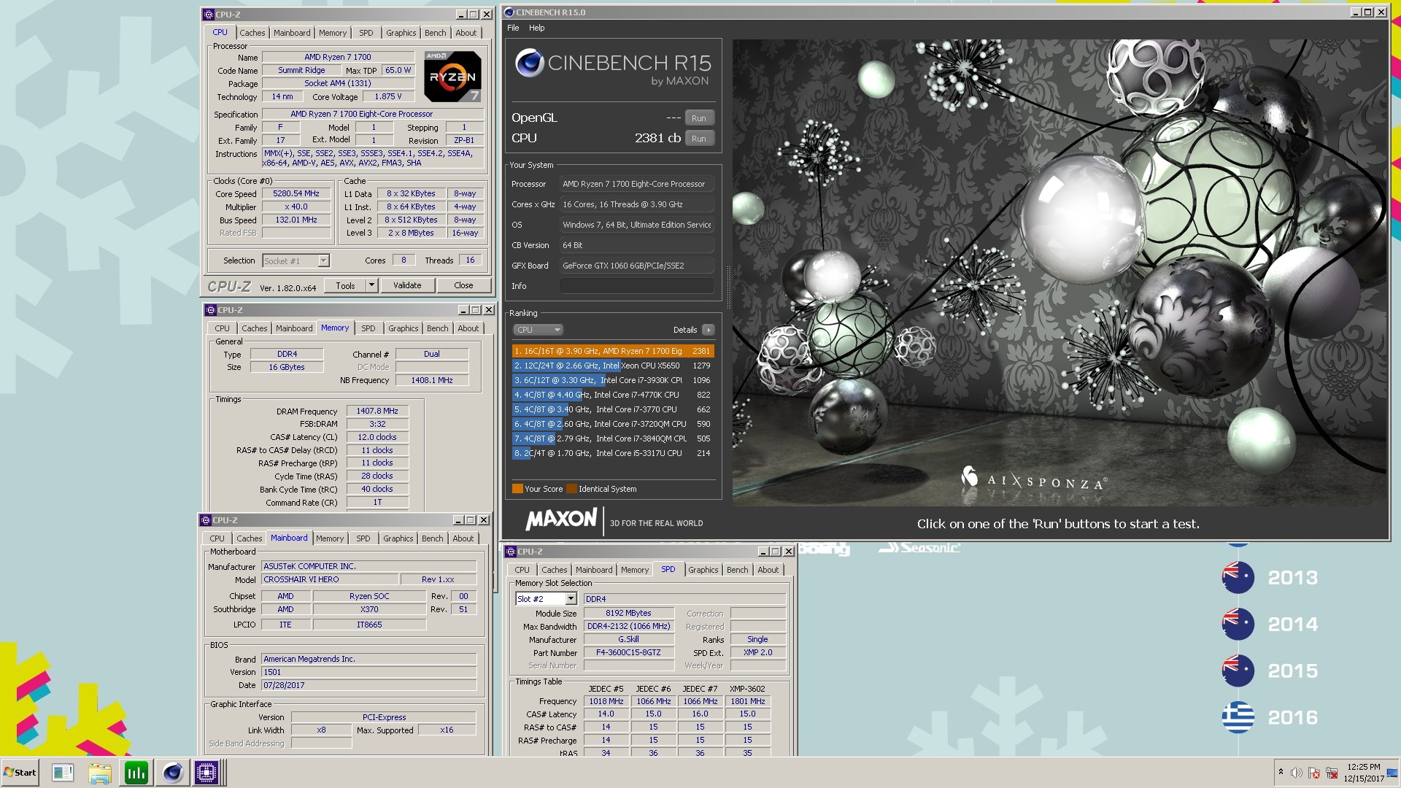Click the BIOS version field 1501
1401x788 pixels.
pos(369,672)
